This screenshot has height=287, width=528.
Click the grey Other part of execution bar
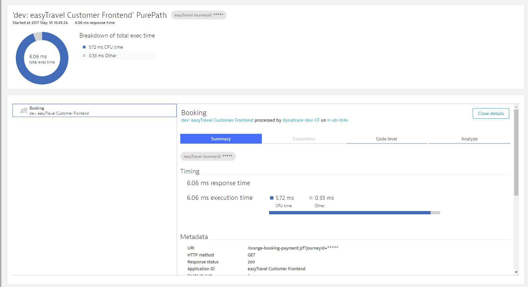click(x=435, y=213)
